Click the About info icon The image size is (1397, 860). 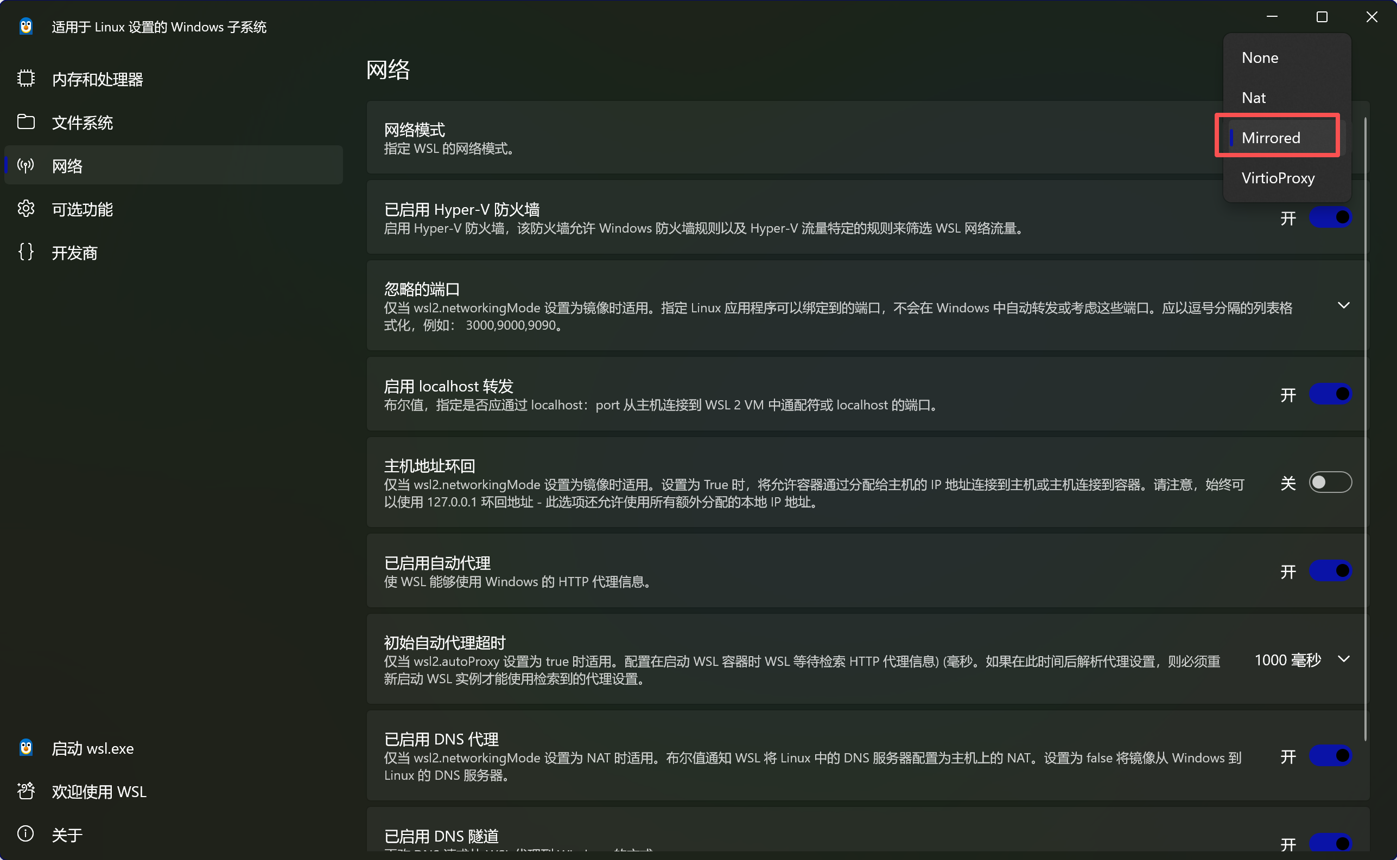[x=26, y=834]
